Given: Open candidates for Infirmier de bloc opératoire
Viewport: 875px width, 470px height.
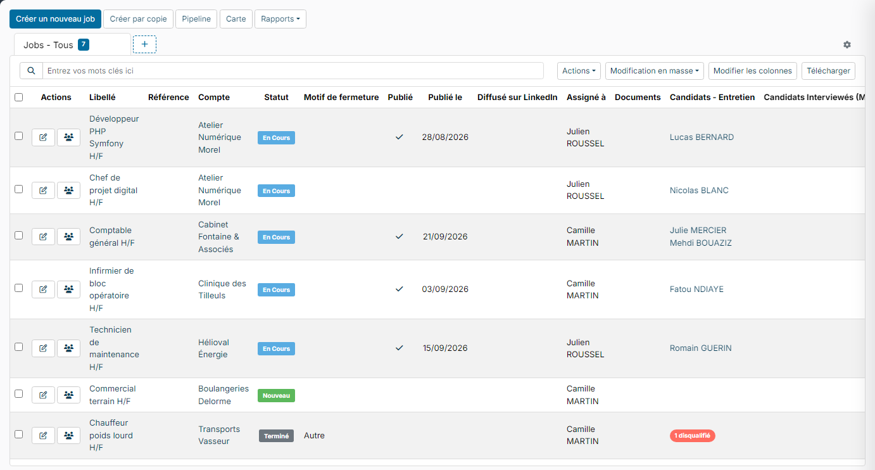Looking at the screenshot, I should click(68, 289).
